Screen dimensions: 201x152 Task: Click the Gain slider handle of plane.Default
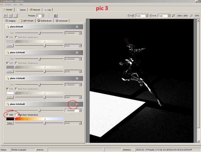point(40,33)
